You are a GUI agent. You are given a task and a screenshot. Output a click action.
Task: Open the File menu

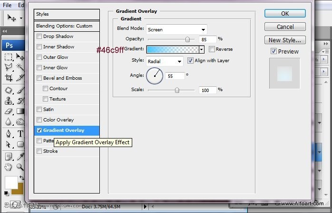click(x=7, y=5)
